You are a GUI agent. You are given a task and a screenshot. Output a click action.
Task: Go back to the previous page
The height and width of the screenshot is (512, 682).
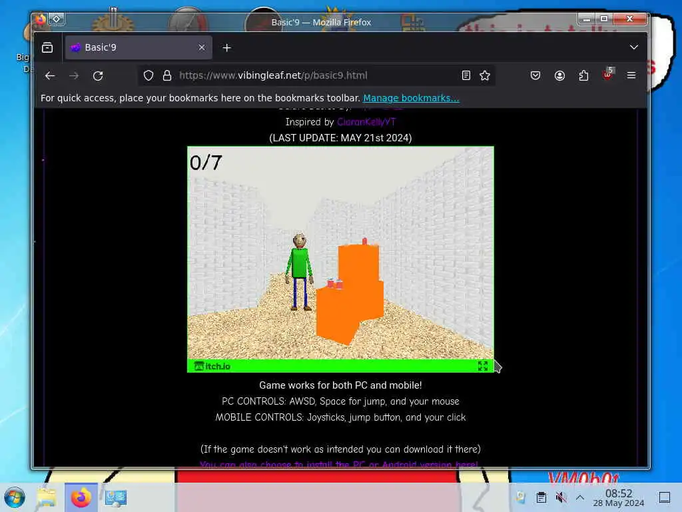50,76
